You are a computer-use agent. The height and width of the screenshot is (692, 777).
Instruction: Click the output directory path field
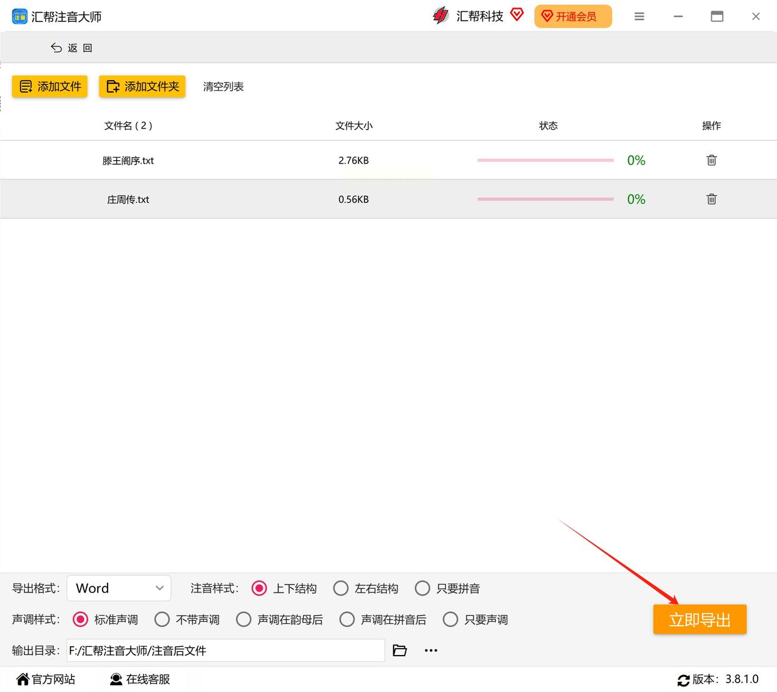(x=226, y=651)
